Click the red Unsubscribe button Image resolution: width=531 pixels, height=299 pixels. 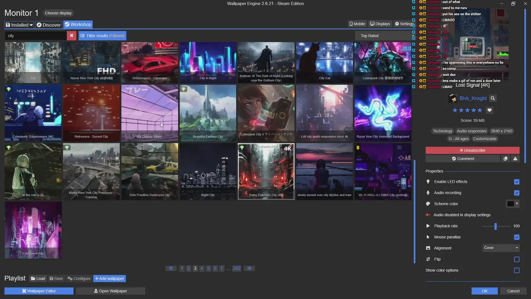(x=473, y=150)
